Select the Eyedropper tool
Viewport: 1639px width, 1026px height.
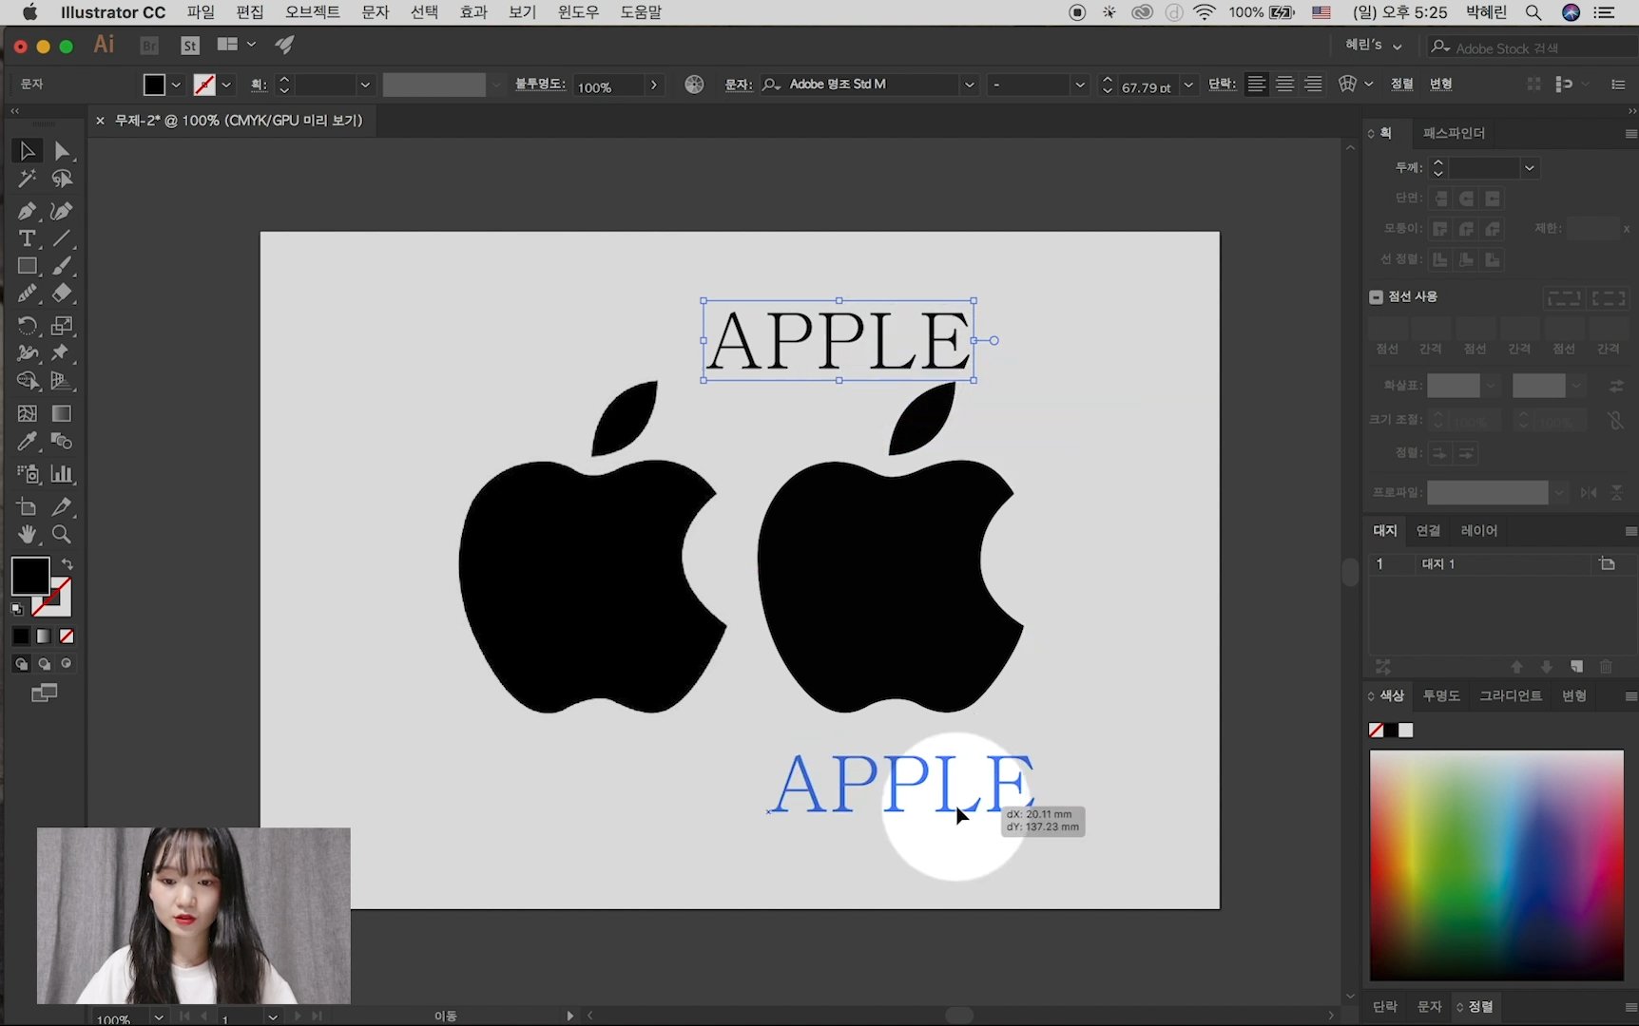[28, 442]
